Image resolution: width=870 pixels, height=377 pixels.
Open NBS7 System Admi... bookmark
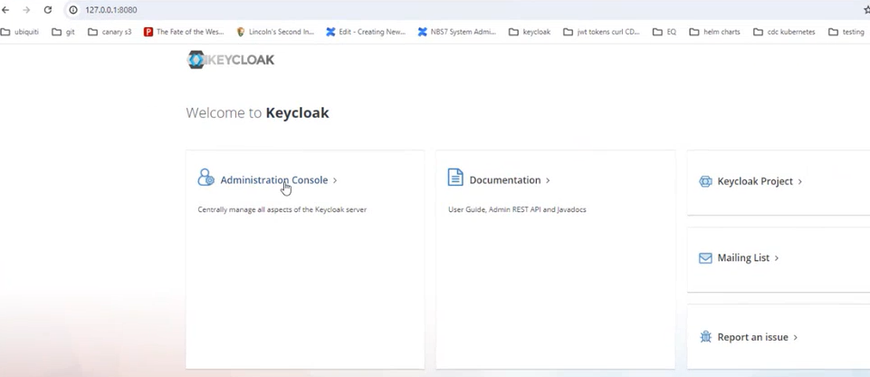[x=456, y=33]
